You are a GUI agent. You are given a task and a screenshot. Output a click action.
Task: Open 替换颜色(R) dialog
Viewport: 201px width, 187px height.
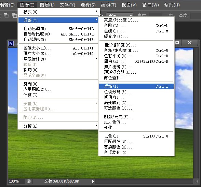click(136, 147)
